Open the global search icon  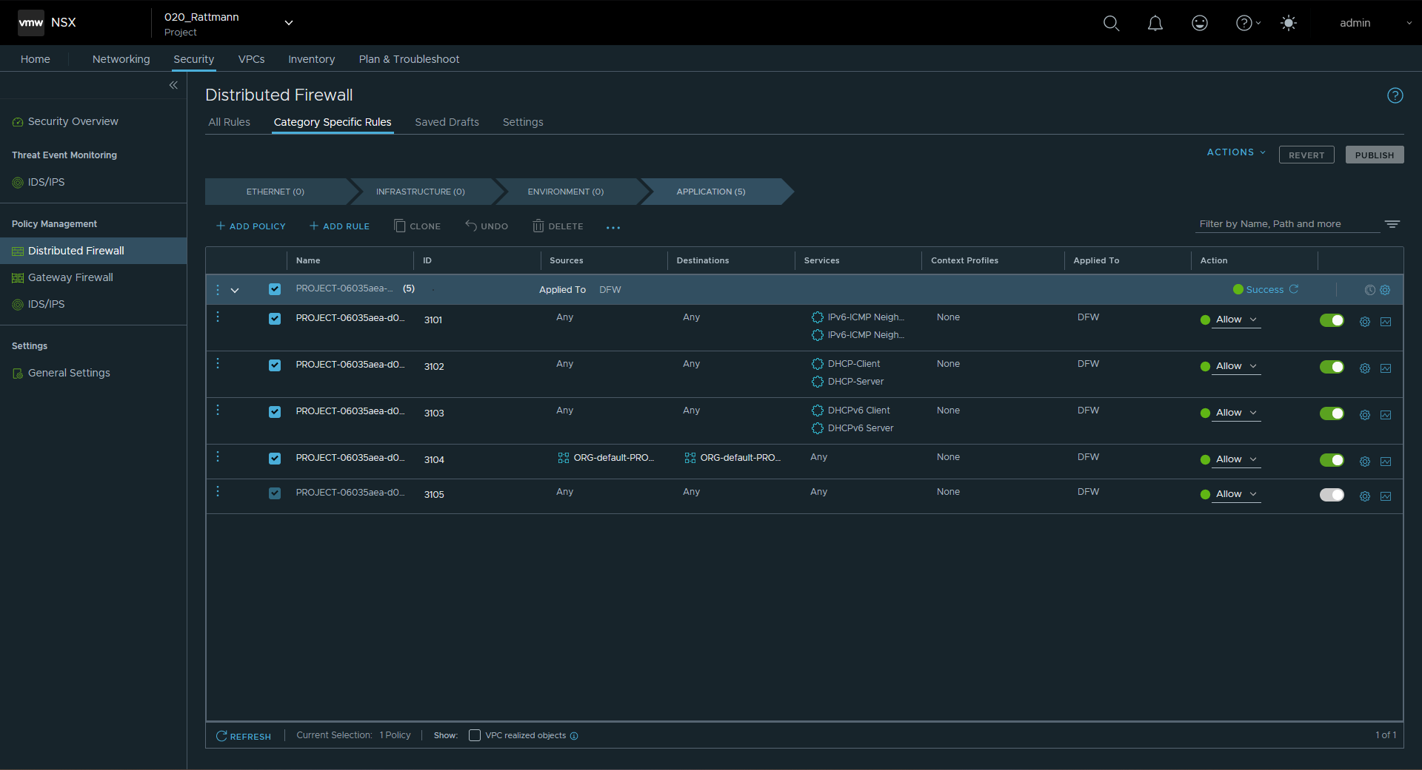1111,23
